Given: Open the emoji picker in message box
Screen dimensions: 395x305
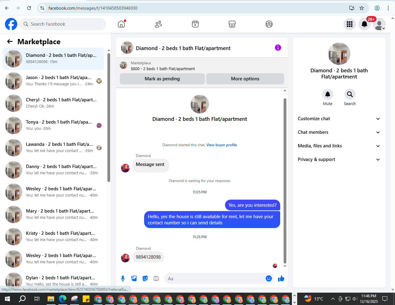Looking at the screenshot, I should pos(269,278).
